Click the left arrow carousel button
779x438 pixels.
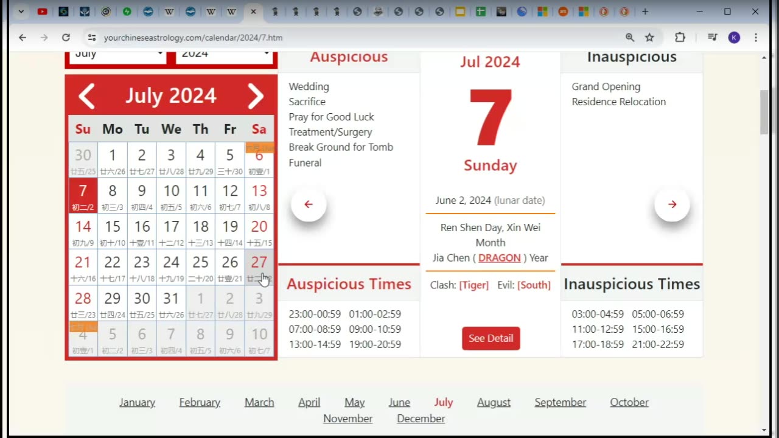(309, 204)
